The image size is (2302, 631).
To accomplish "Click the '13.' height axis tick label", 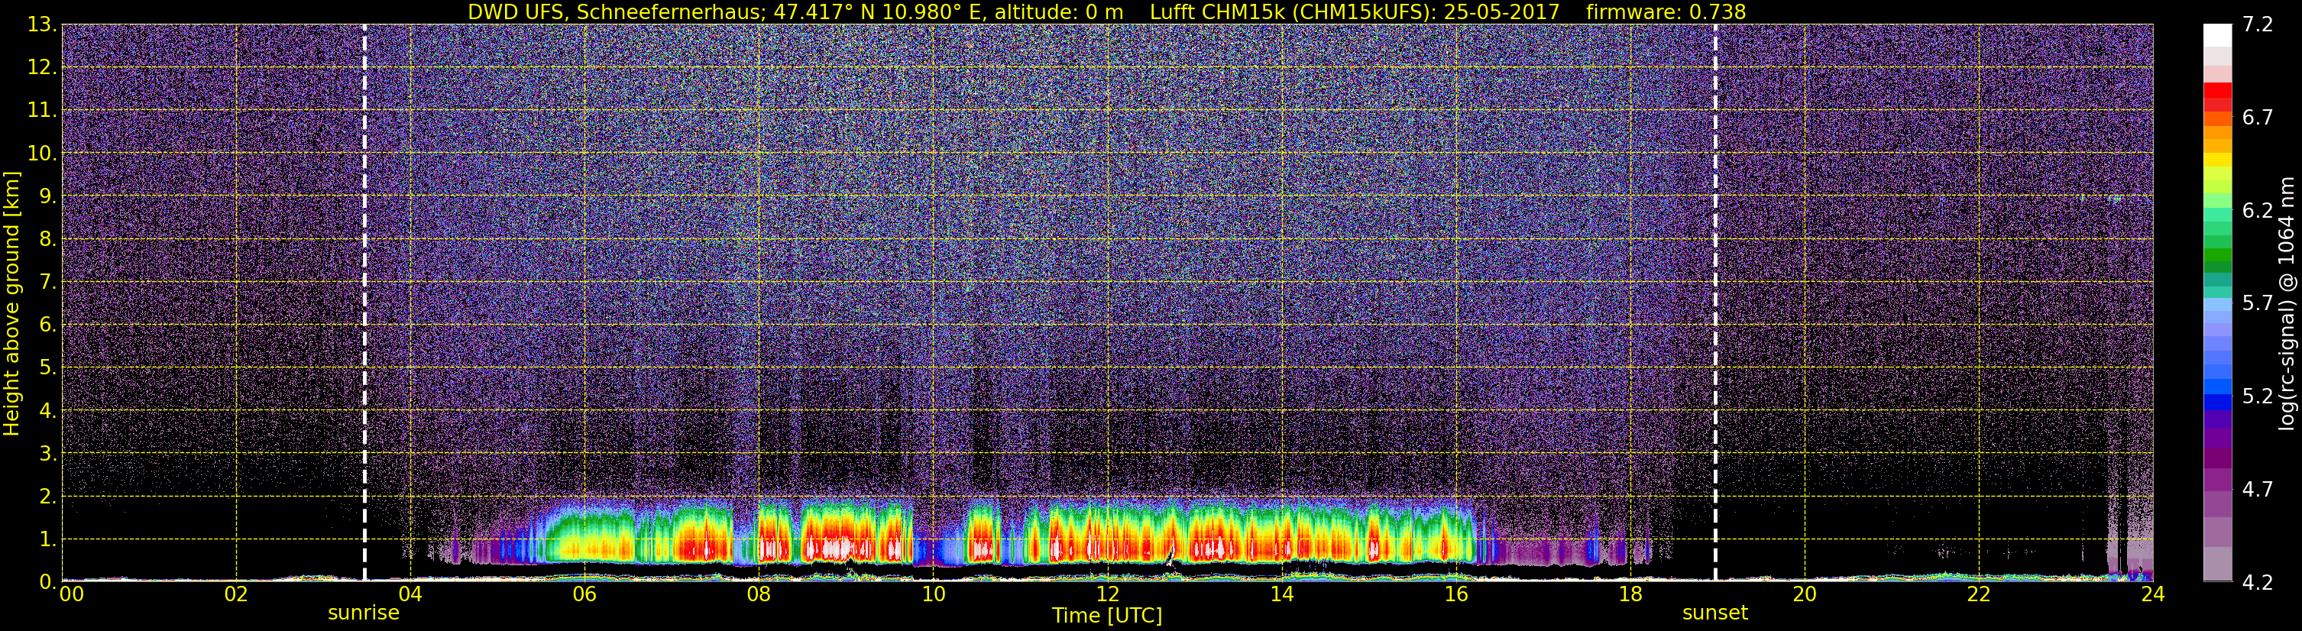I will point(42,25).
